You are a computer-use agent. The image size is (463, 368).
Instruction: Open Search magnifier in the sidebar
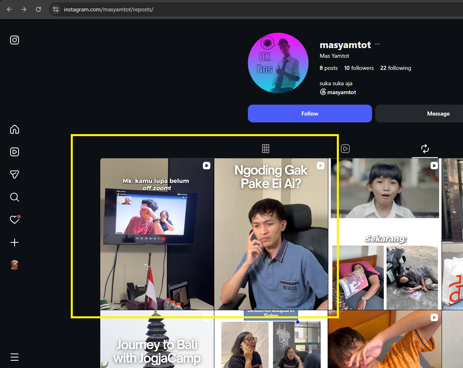pyautogui.click(x=15, y=197)
